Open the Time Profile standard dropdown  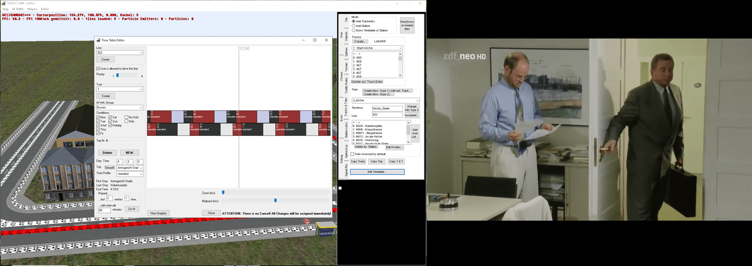pos(141,174)
